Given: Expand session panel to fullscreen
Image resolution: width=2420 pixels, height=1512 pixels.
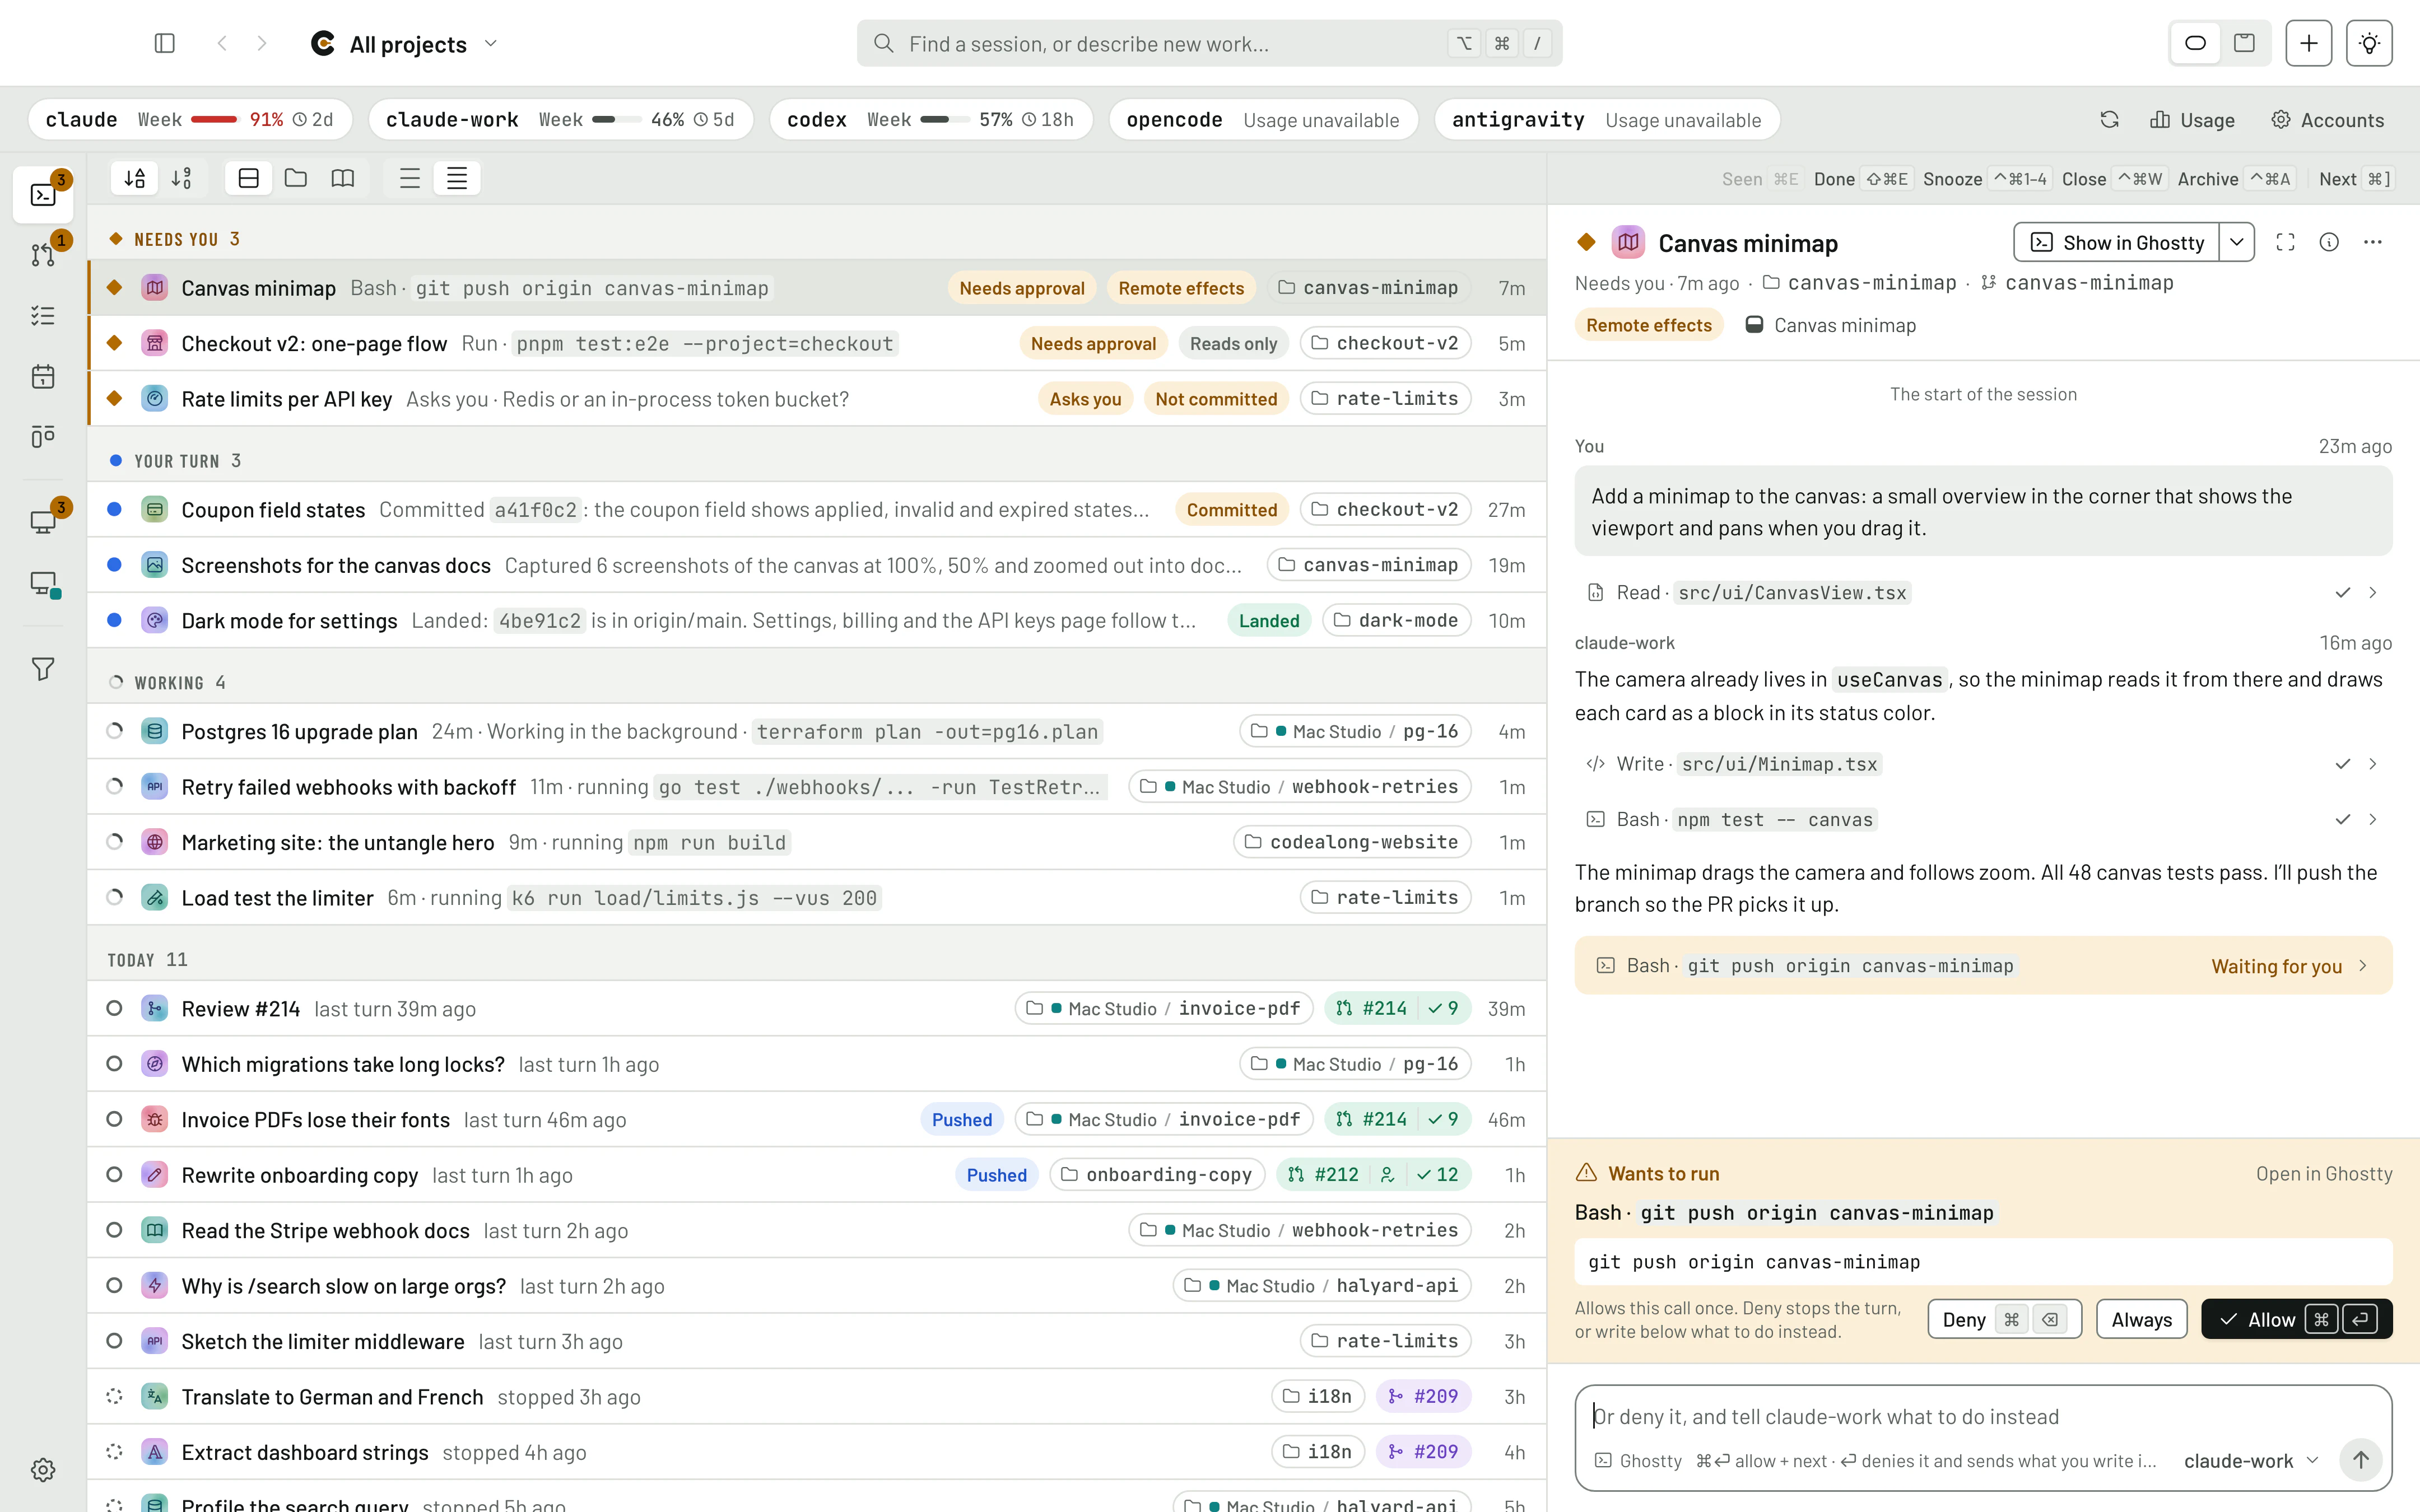Looking at the screenshot, I should pos(2285,243).
